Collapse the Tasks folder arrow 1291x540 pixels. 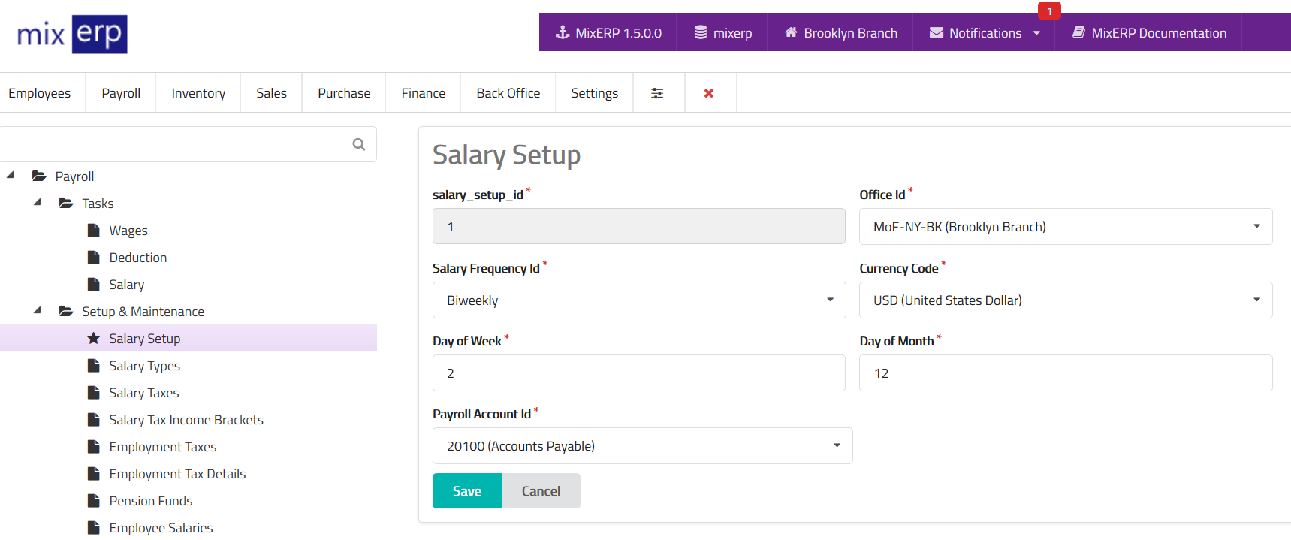coord(38,203)
